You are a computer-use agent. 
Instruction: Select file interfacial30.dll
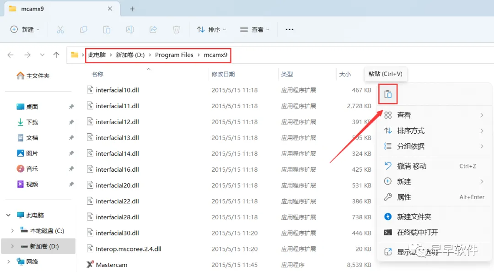117,233
